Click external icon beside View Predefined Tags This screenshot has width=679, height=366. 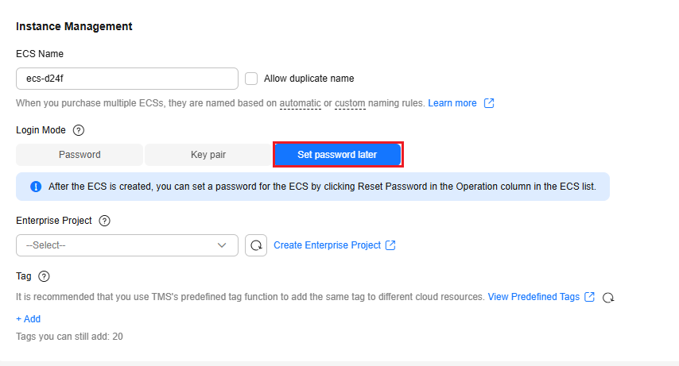(589, 297)
